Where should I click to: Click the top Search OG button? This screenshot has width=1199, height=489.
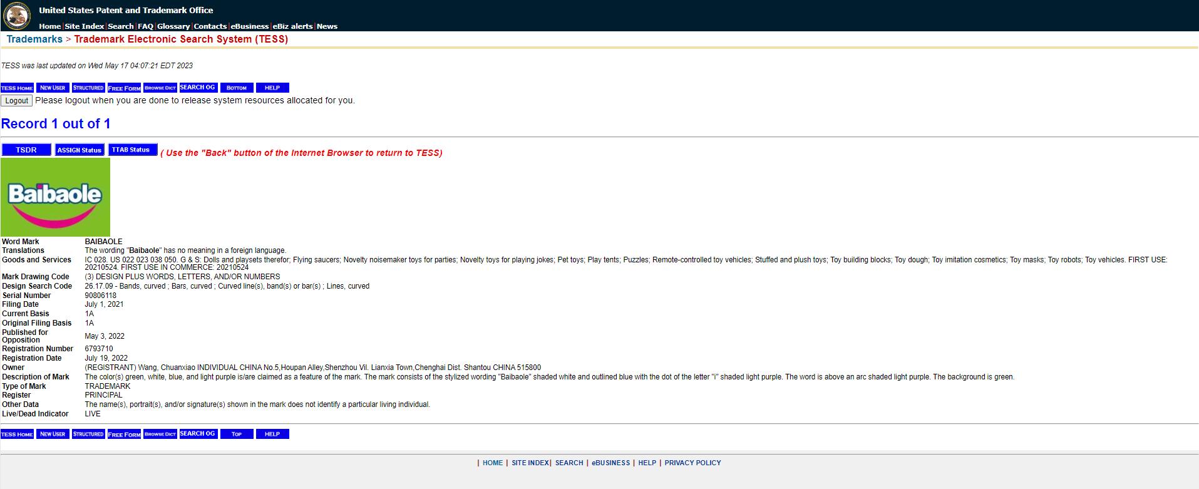tap(198, 88)
